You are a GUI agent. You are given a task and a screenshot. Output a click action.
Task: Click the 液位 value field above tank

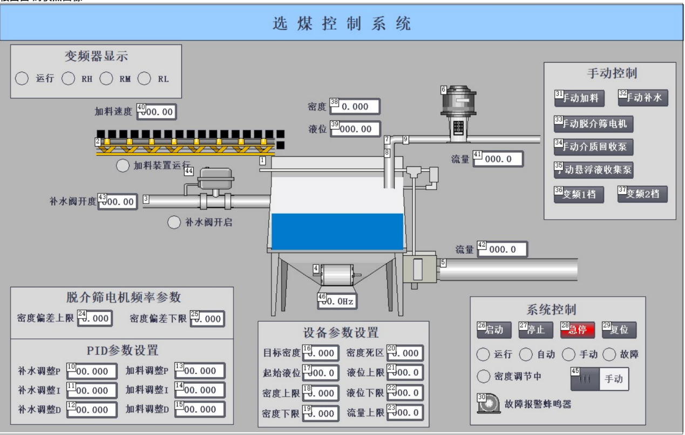[x=355, y=129]
